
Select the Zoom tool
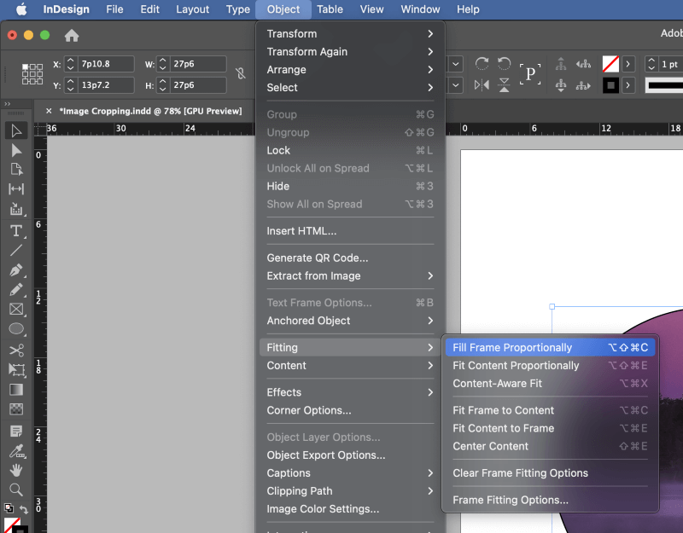click(x=16, y=490)
